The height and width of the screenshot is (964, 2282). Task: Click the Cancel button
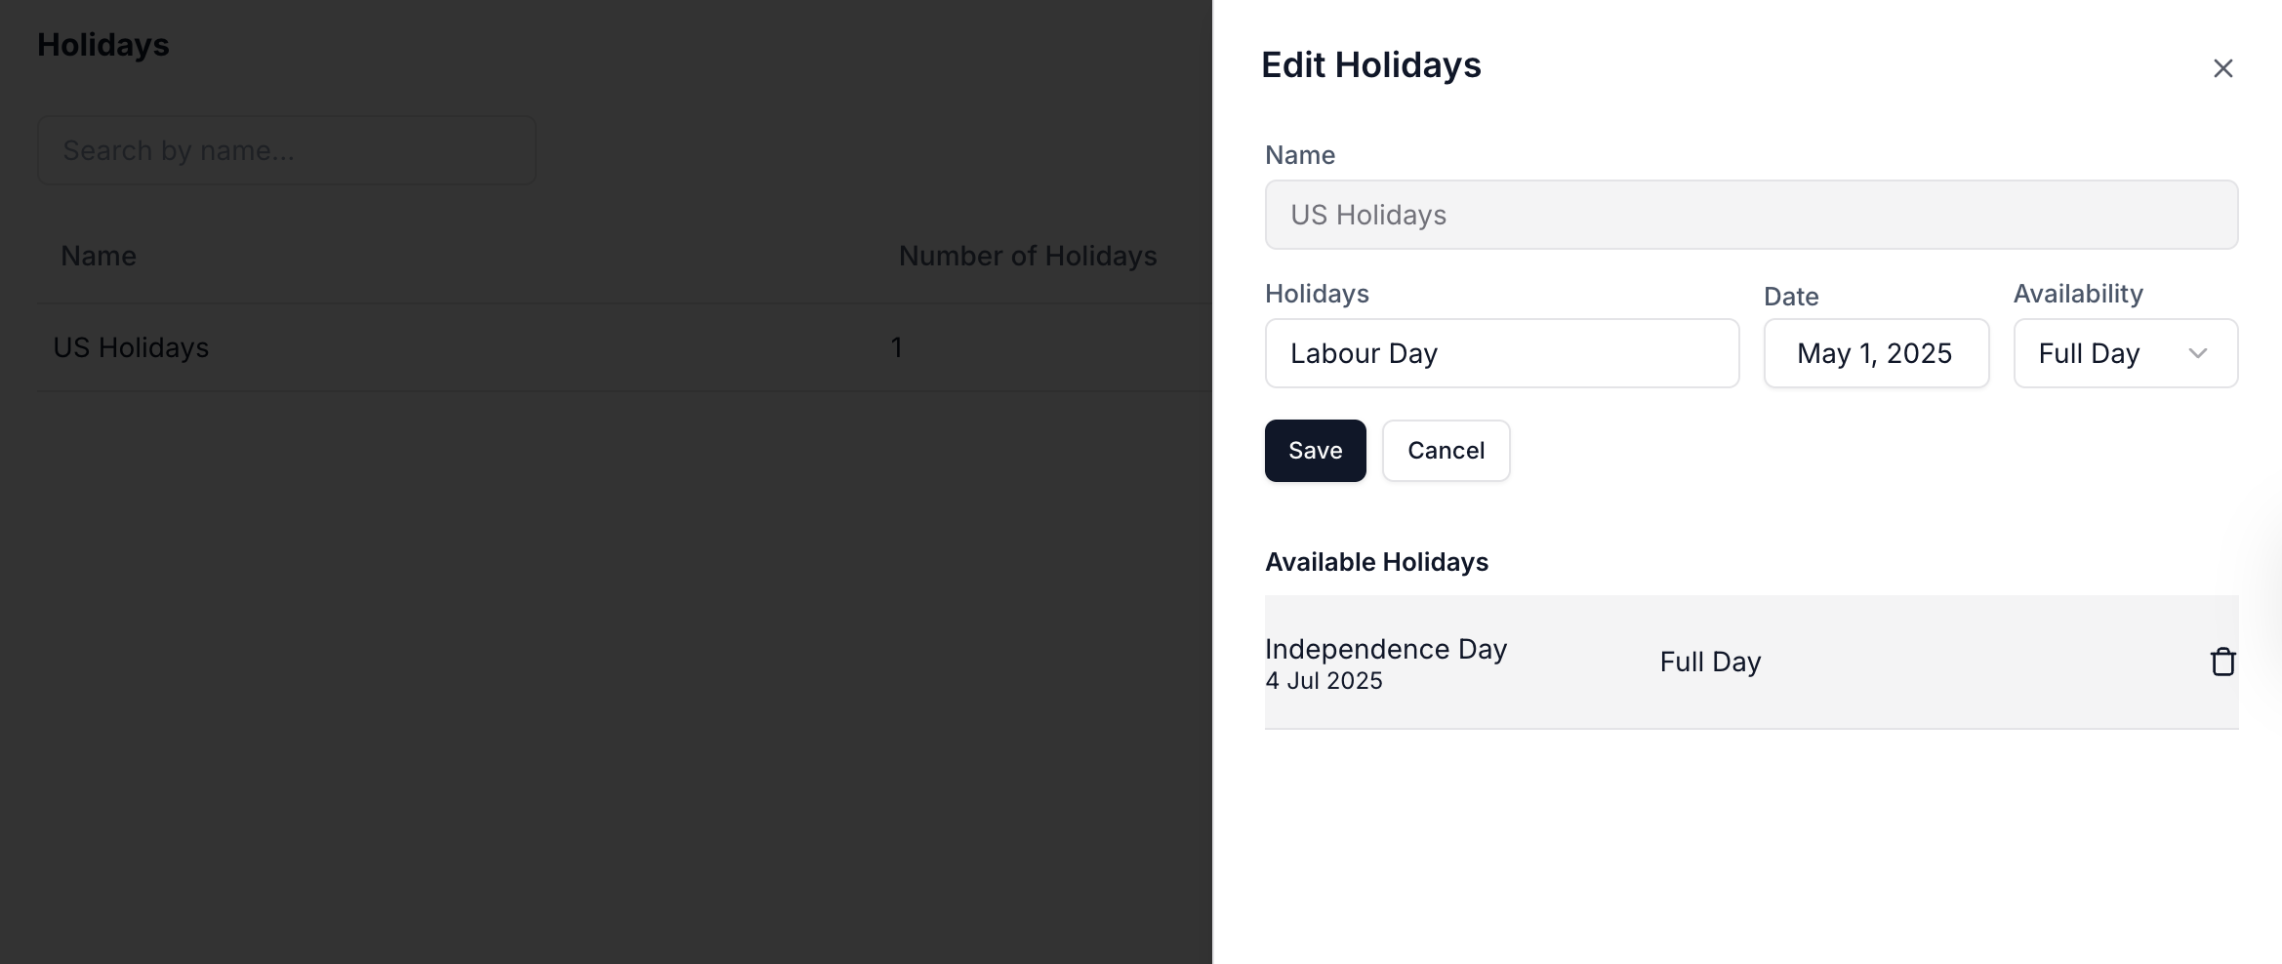(1446, 451)
